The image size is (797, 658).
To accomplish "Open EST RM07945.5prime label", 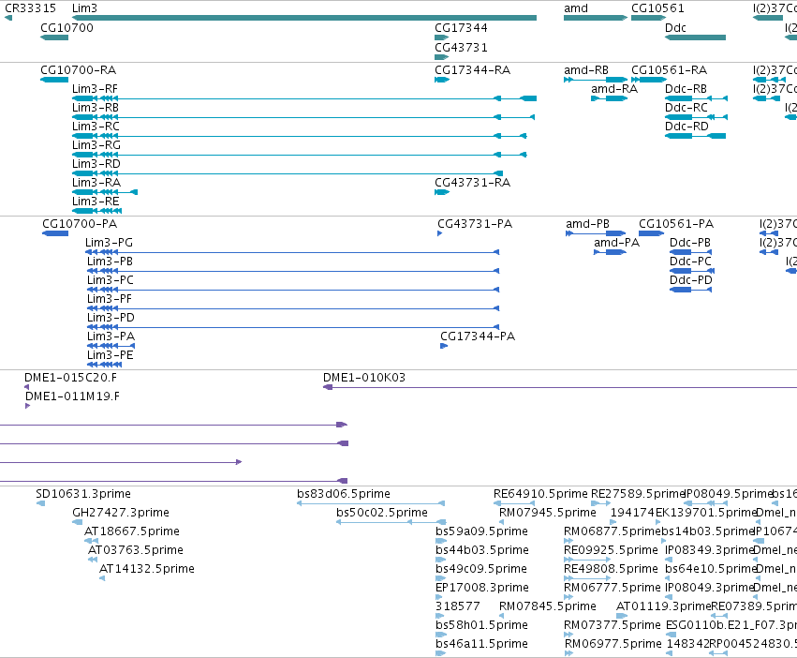I will [548, 513].
